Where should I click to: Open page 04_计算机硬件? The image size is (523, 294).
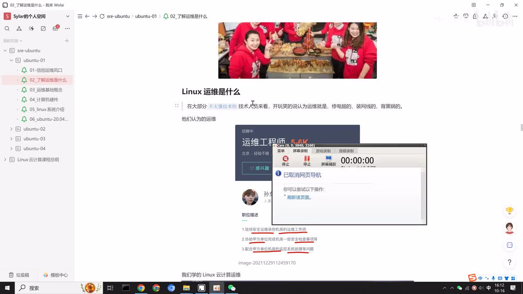(x=44, y=100)
